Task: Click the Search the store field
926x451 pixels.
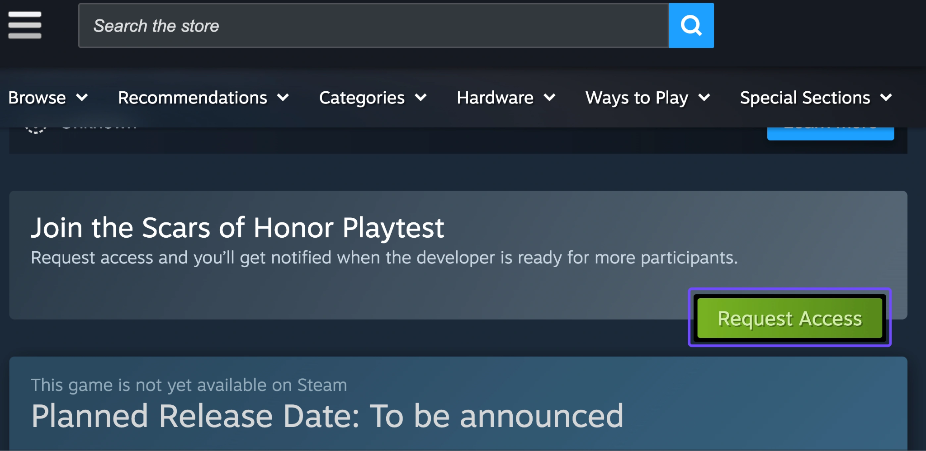Action: (373, 25)
